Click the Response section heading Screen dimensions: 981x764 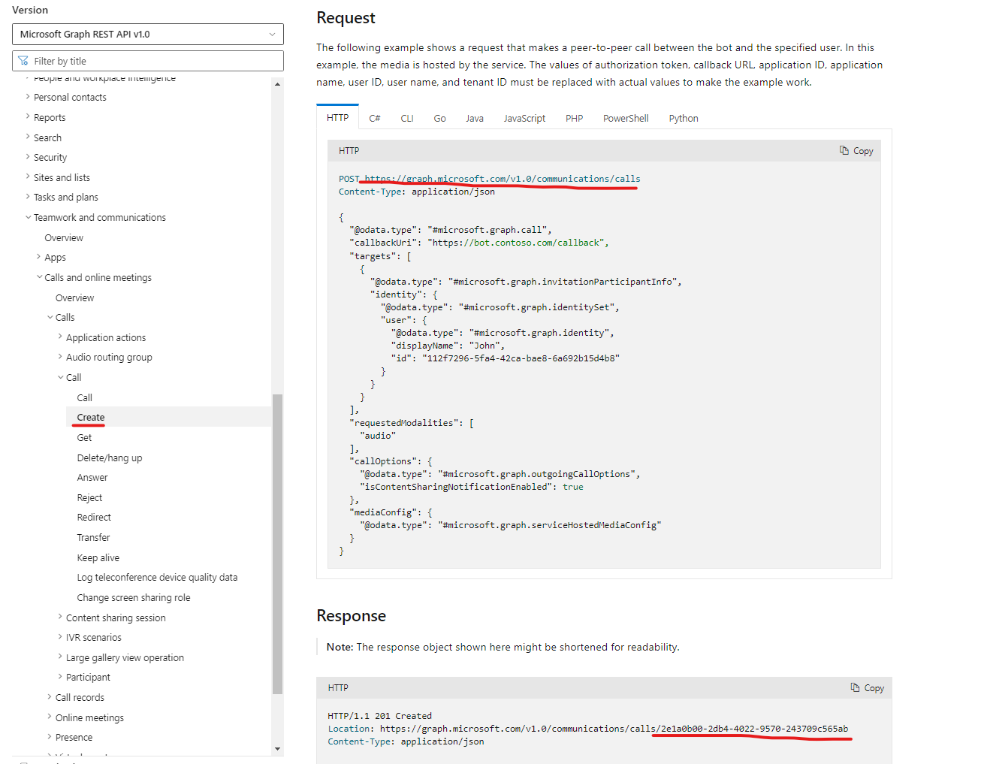click(351, 616)
